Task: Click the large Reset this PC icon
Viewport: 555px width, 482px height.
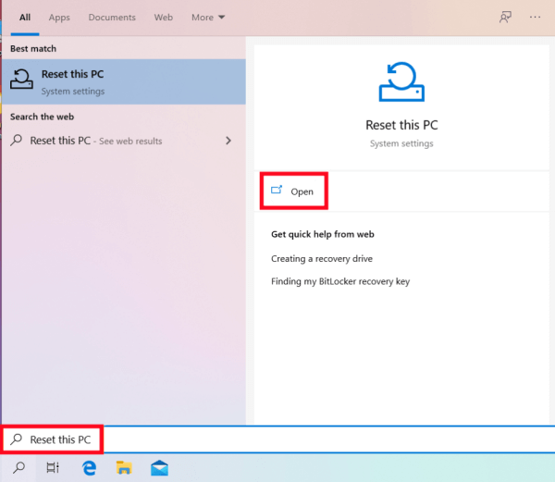Action: [x=401, y=82]
